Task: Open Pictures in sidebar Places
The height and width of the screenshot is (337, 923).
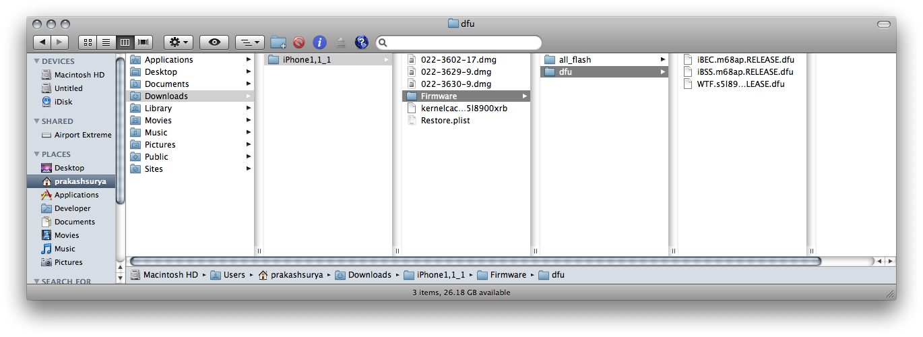Action: coord(73,262)
